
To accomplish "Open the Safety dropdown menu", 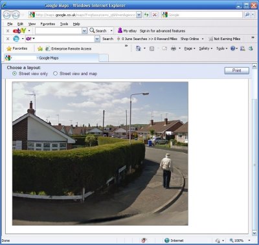I will 205,48.
